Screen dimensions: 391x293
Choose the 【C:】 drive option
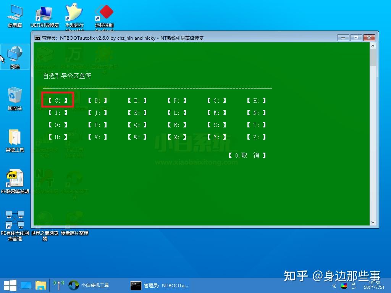(x=58, y=100)
